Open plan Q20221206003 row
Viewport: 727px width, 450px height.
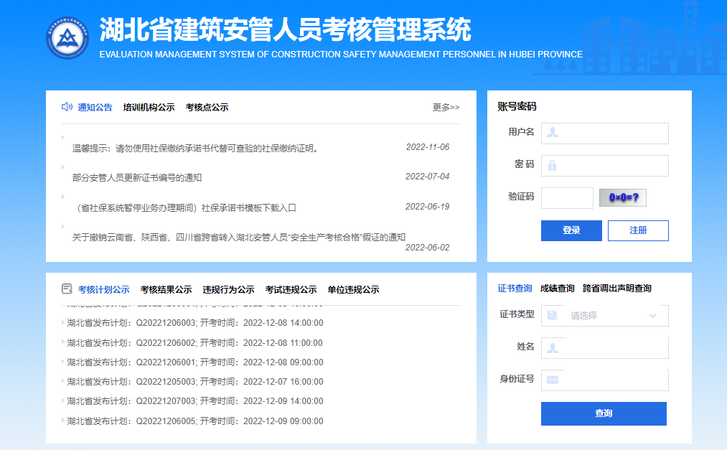(x=195, y=323)
